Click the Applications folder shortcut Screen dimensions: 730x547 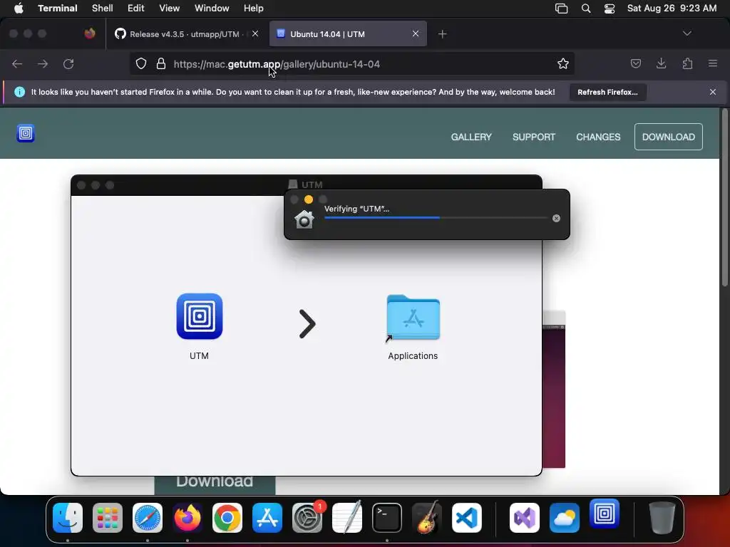coord(413,318)
